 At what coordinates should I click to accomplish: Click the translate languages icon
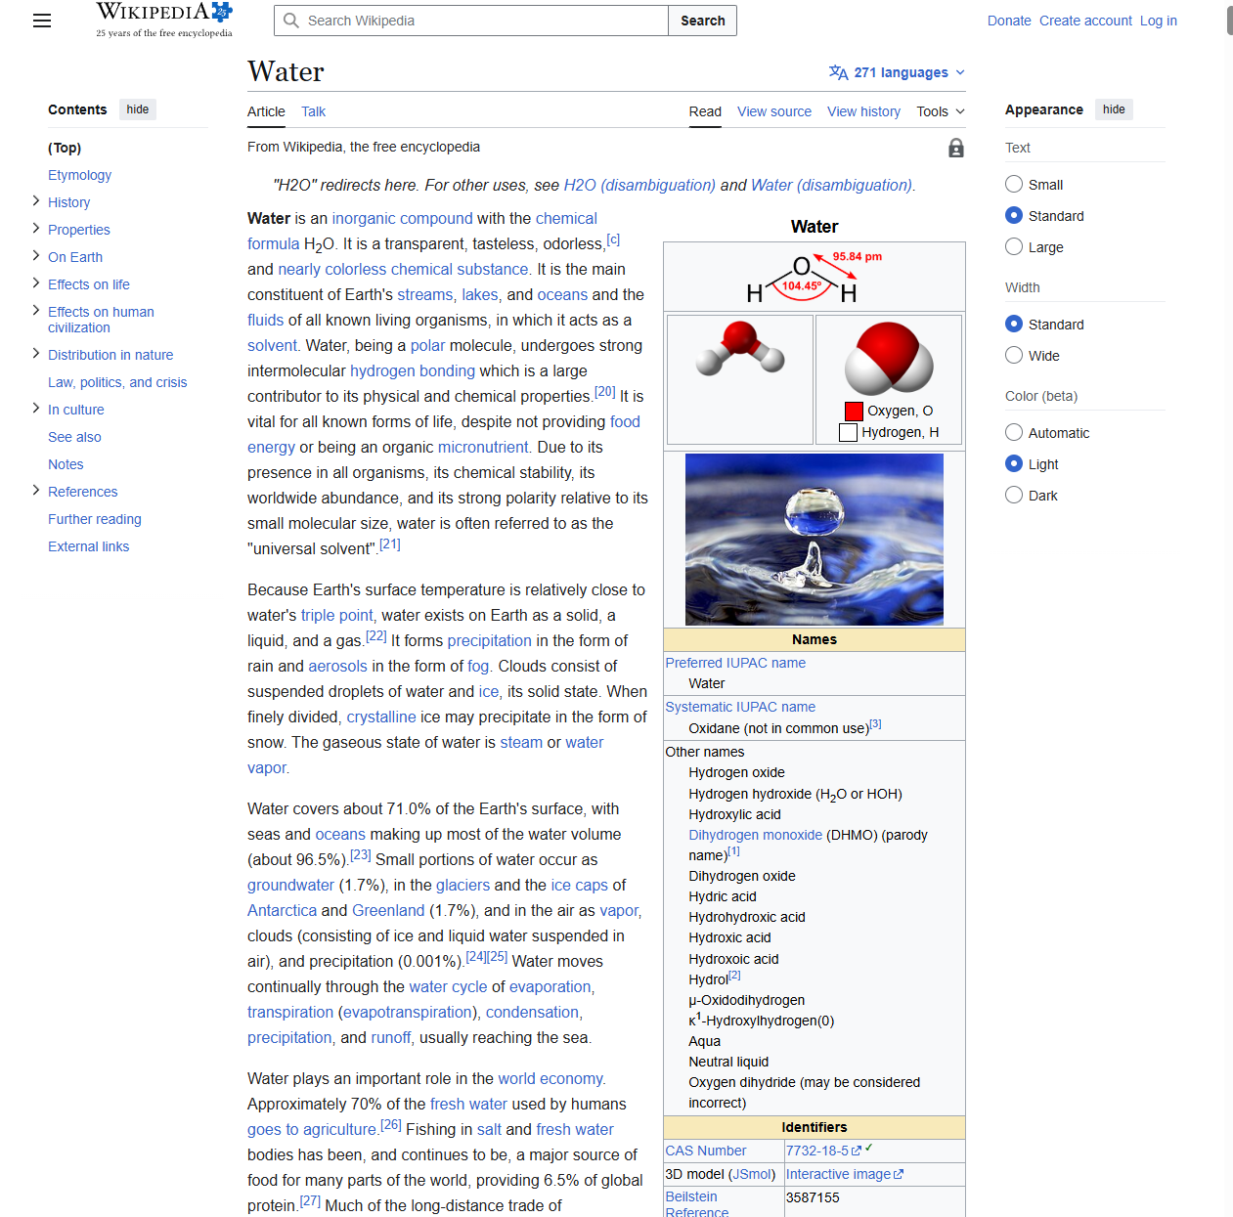click(838, 72)
